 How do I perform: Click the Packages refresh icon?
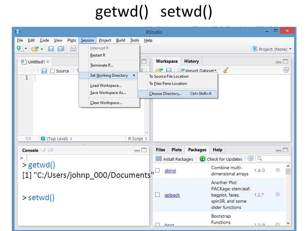pyautogui.click(x=251, y=158)
